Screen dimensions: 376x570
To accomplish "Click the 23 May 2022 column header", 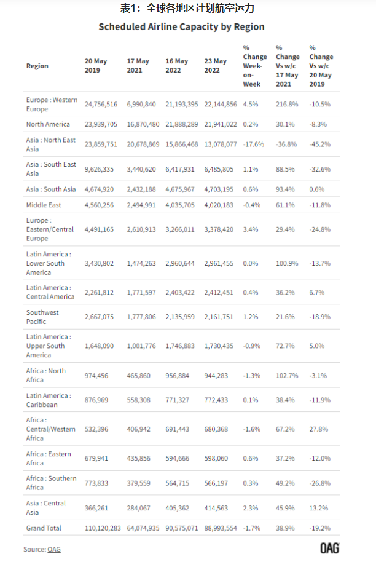I will pyautogui.click(x=216, y=66).
